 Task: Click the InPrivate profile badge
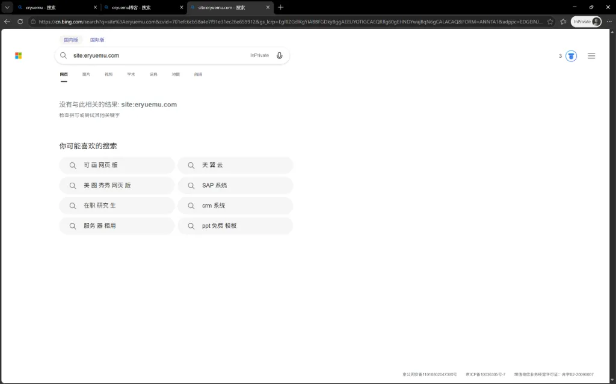pyautogui.click(x=586, y=22)
